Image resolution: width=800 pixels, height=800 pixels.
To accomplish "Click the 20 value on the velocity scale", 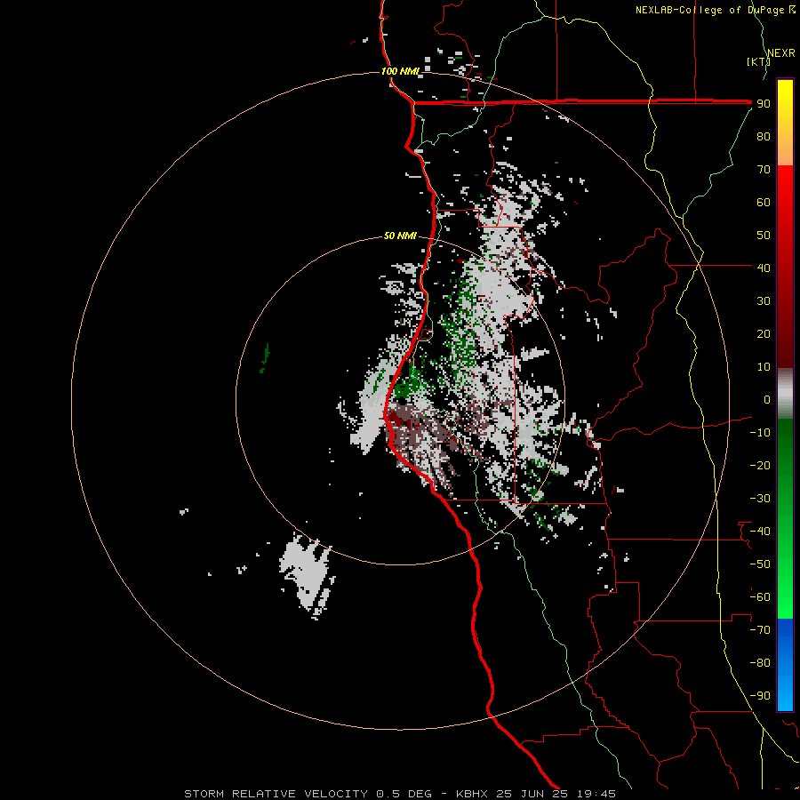I will pos(764,333).
